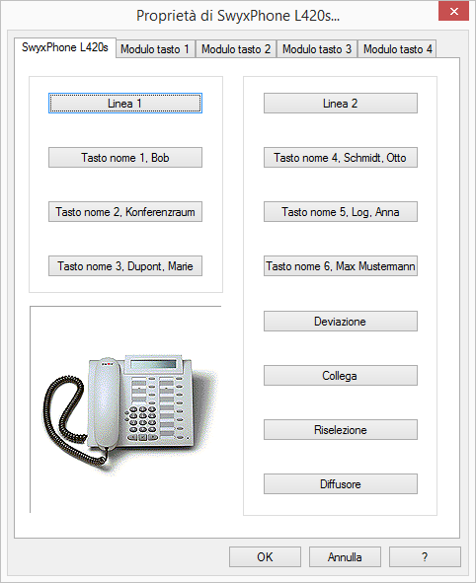Screen dimensions: 476x583
Task: Switch to the Modulo tasto 1 tab
Action: tap(155, 49)
